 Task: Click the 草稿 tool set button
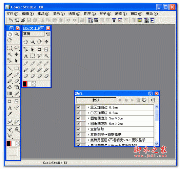pyautogui.click(x=33, y=34)
